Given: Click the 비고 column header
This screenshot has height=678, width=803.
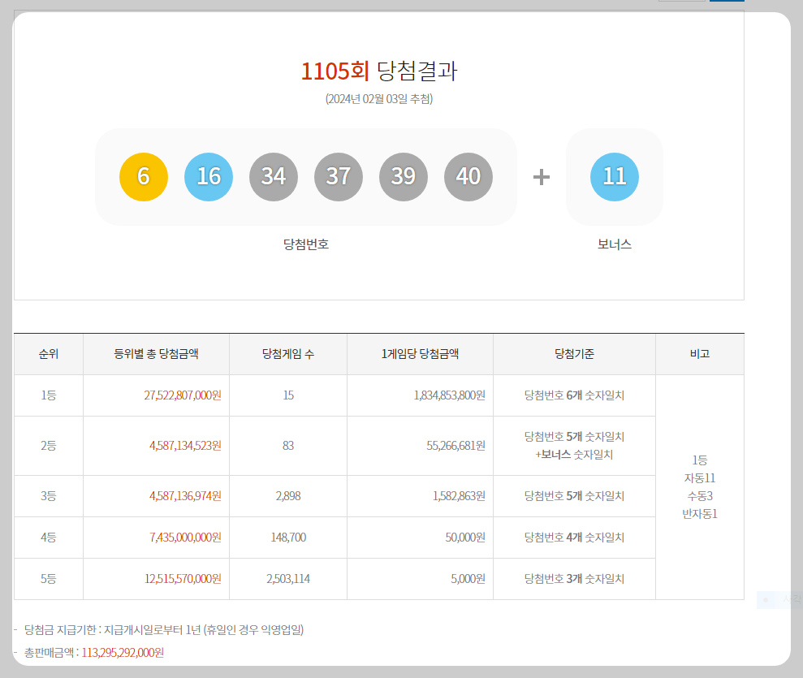Looking at the screenshot, I should pyautogui.click(x=700, y=354).
